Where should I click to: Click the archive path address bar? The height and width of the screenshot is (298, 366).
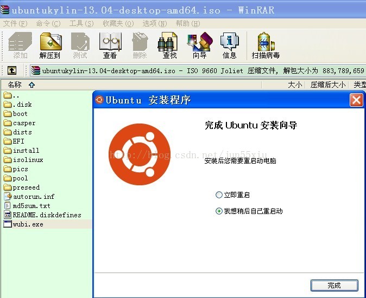click(x=198, y=70)
